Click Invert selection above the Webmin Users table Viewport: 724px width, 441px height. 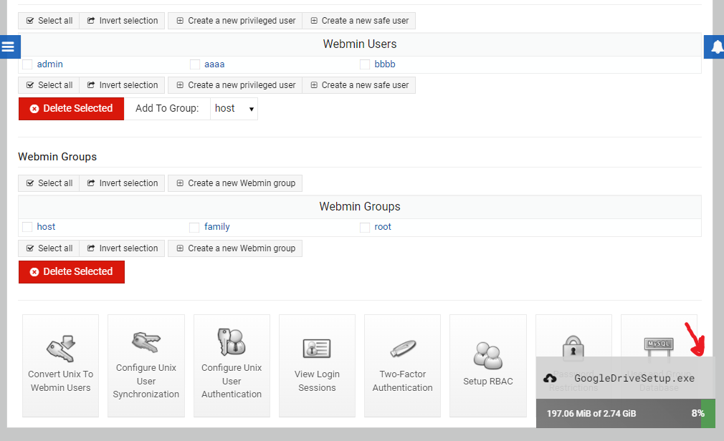(x=122, y=21)
